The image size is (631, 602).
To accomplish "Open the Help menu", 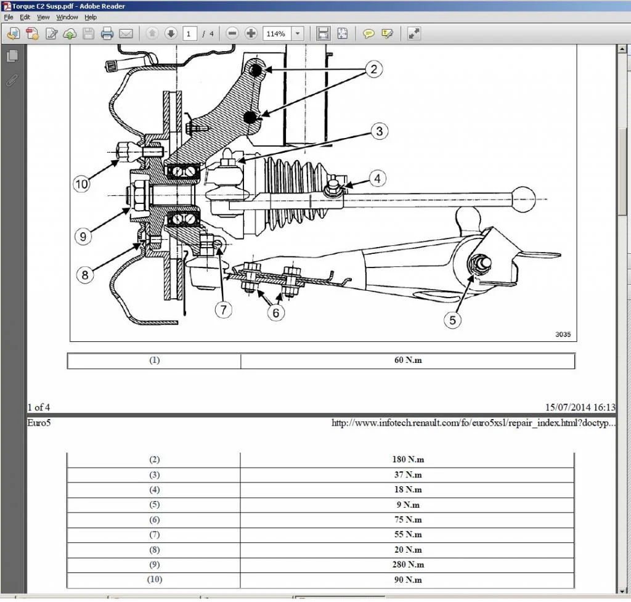I will click(x=91, y=17).
